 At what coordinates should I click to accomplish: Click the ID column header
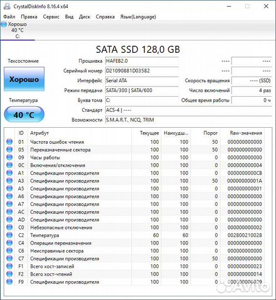21,133
